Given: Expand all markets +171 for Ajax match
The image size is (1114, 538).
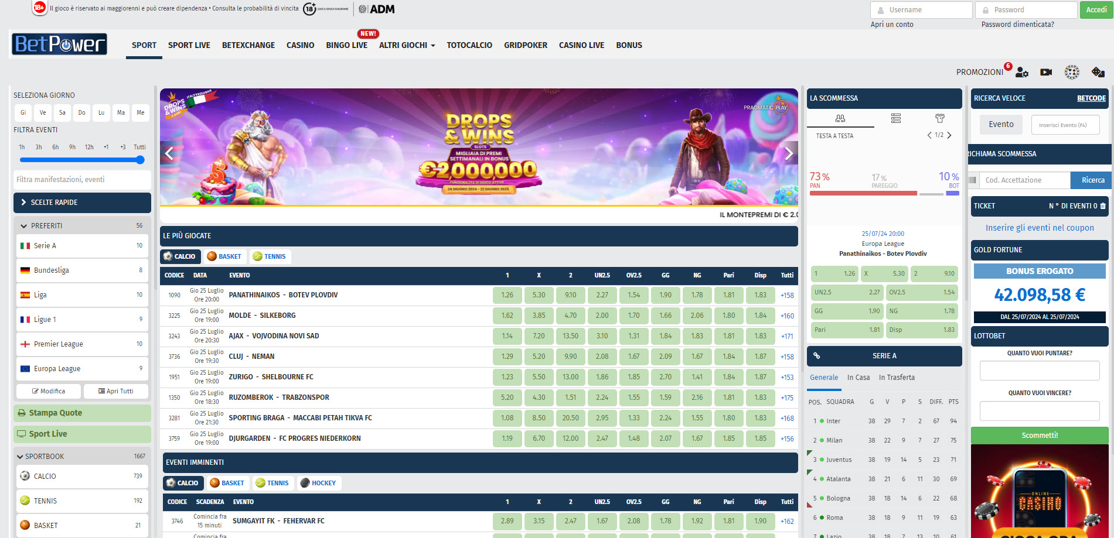Looking at the screenshot, I should (787, 336).
